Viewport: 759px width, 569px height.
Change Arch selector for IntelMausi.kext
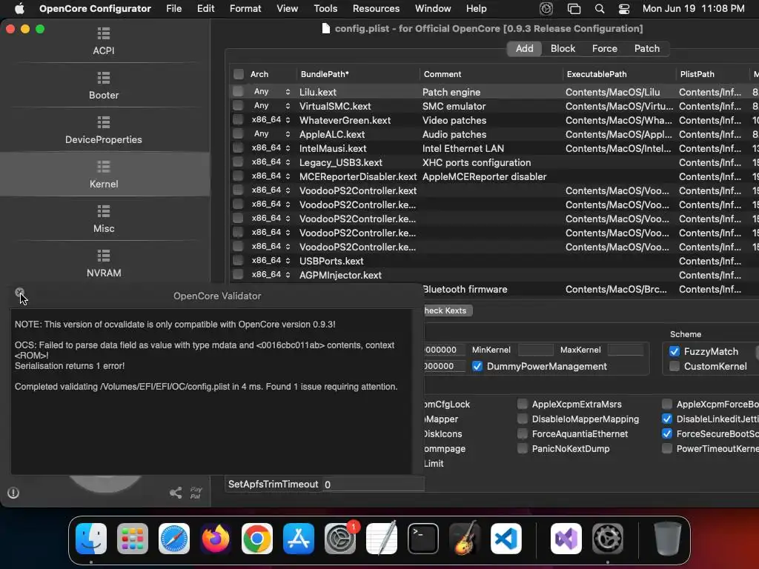(x=271, y=147)
